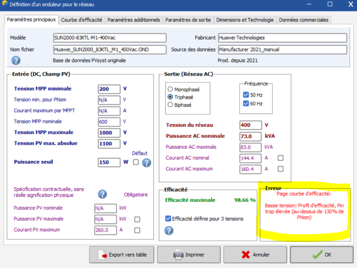357x268 pixels.
Task: Go to Dimensions et Technologie tab
Action: [x=245, y=20]
